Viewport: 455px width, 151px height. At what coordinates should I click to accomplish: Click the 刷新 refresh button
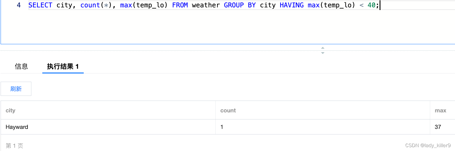pos(16,89)
